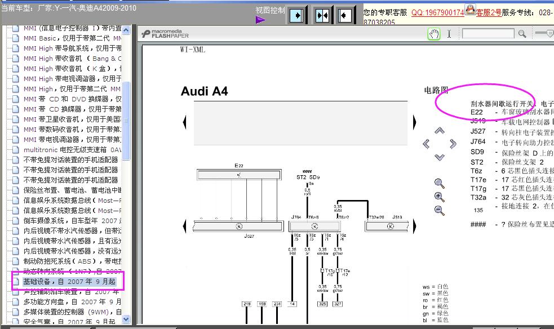Select the text selection cursor tool

coord(449,34)
